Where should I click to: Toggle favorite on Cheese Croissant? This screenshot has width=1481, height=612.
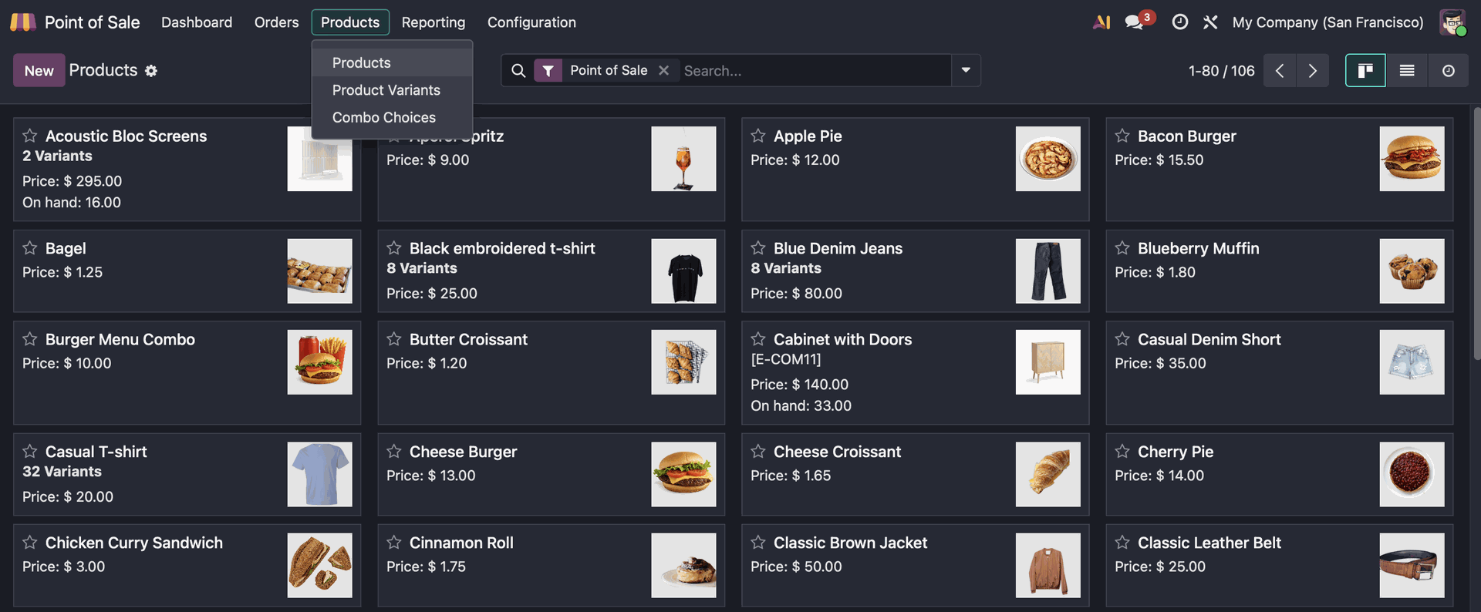point(758,452)
